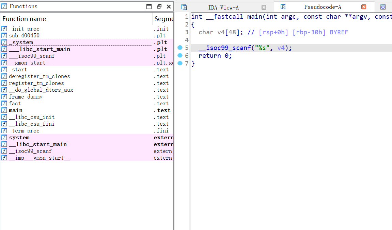Toggle the breakpoint dot on pseudocode line 5
Viewport: 392px width, 230px height.
point(180,48)
